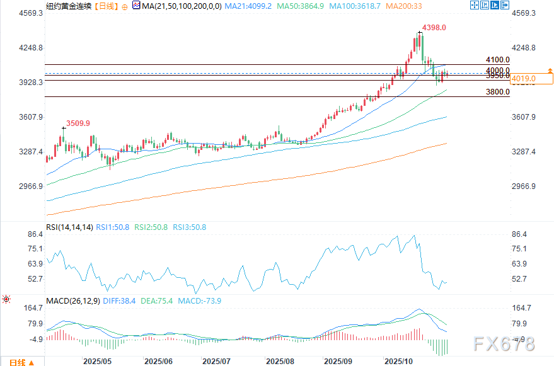Click the 3800.0 support line label
The height and width of the screenshot is (366, 554).
point(497,92)
